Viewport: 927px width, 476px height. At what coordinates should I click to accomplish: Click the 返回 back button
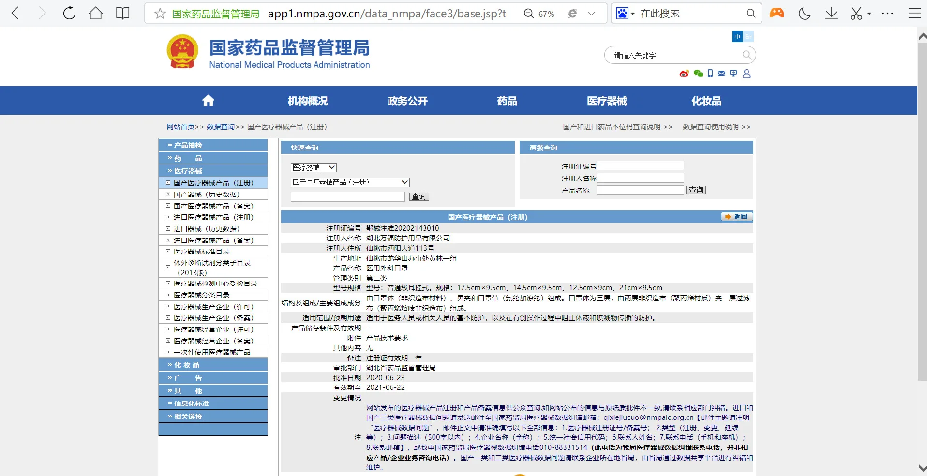(737, 217)
